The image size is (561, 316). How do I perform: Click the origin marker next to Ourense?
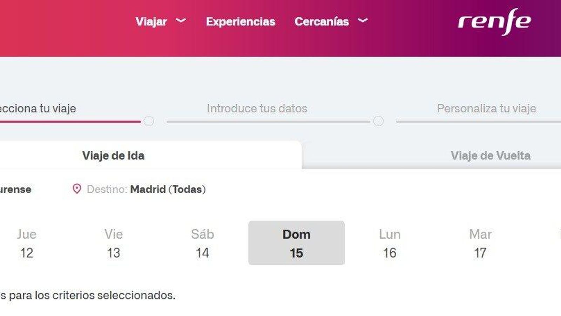pos(2,190)
